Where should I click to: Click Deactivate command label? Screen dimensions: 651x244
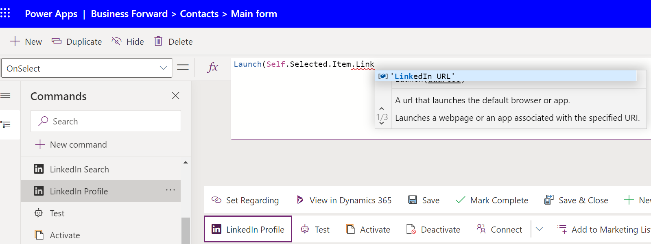tap(440, 229)
